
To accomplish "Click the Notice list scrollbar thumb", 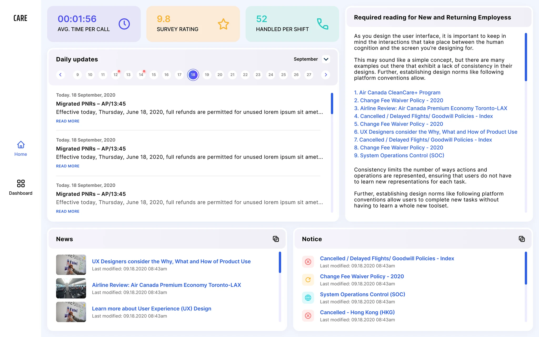I will [x=526, y=268].
